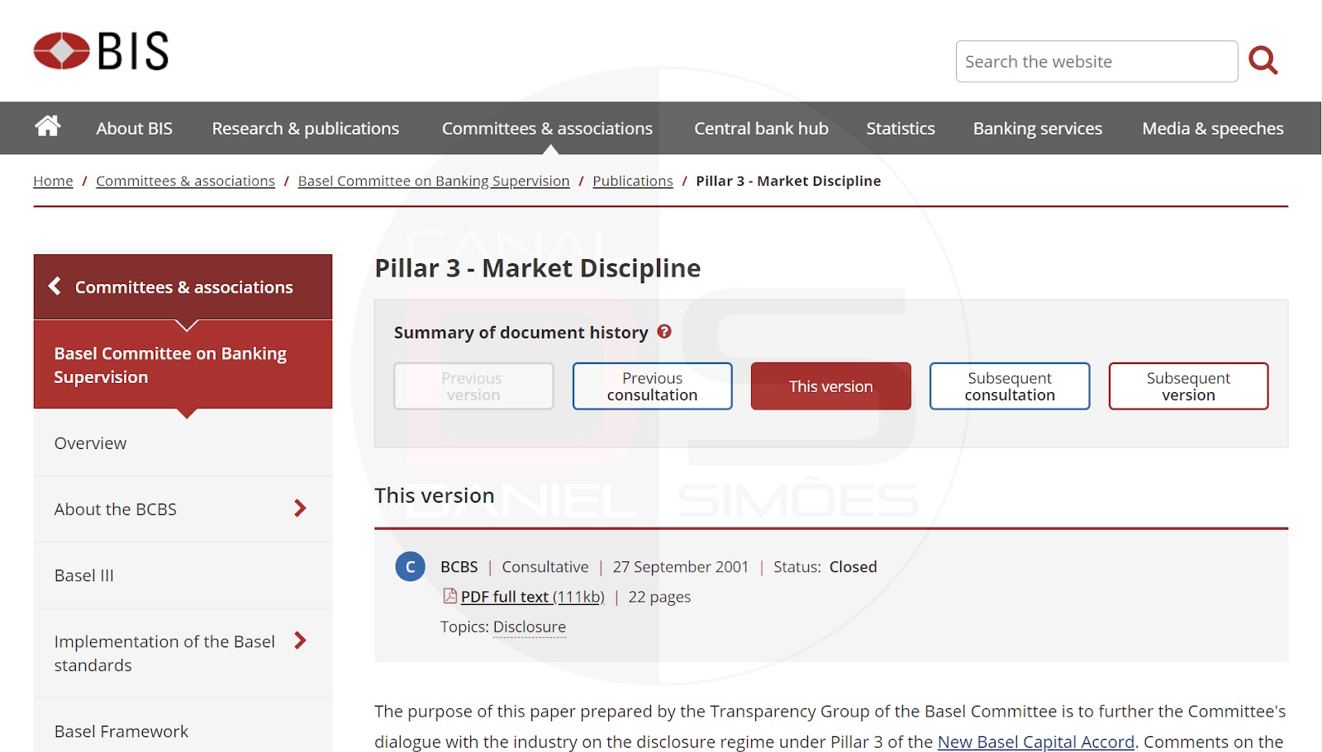Image resolution: width=1322 pixels, height=752 pixels.
Task: Click the Consultative label text
Action: [x=545, y=567]
